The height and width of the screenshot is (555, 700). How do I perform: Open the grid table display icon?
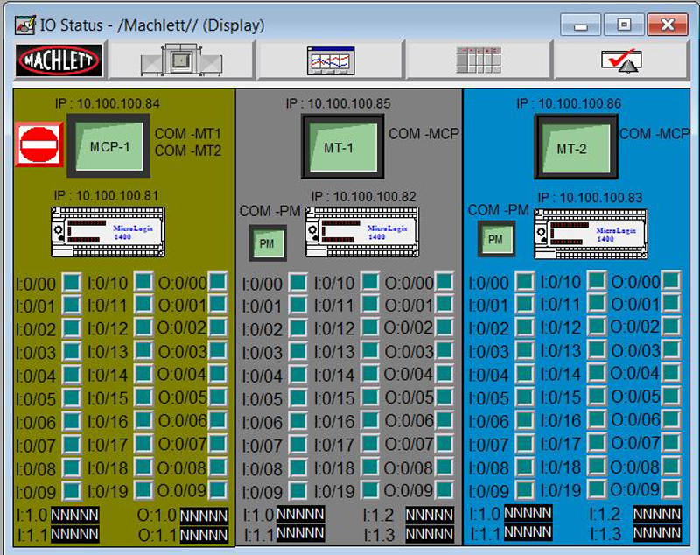point(479,60)
